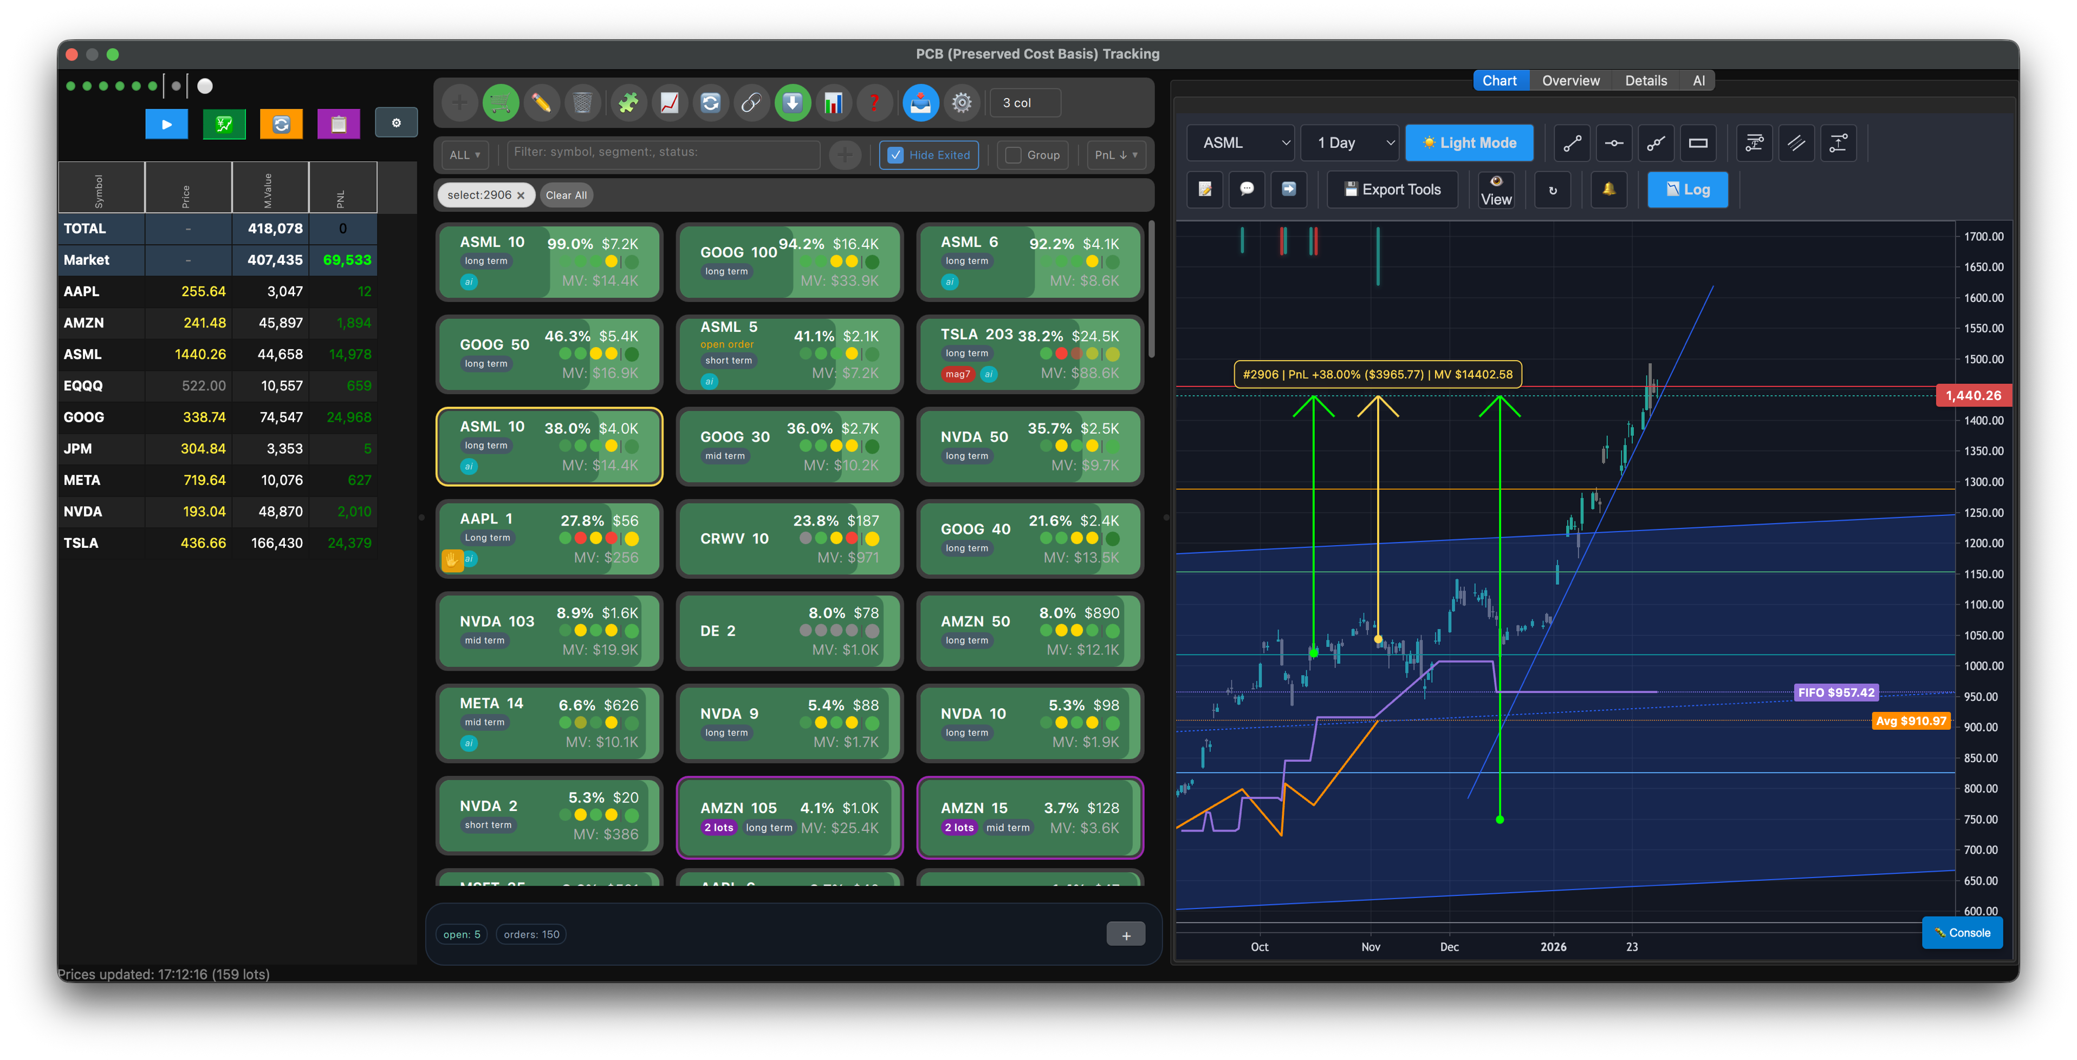Click the green download arrow icon
Image resolution: width=2077 pixels, height=1060 pixels.
[793, 103]
